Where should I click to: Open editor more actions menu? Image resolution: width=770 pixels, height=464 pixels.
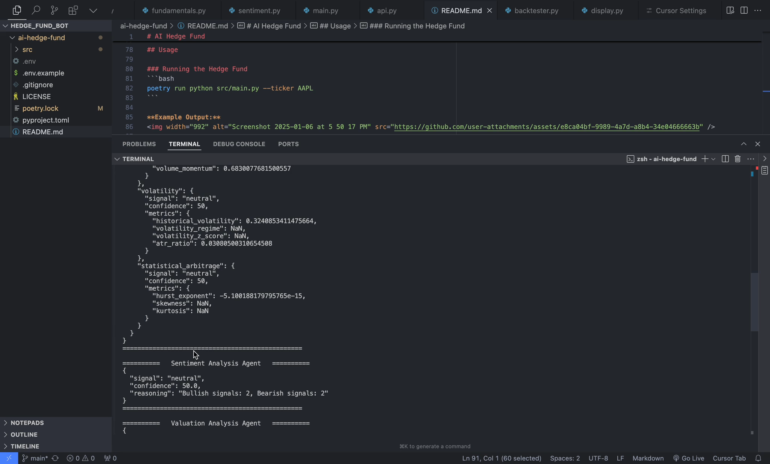pos(758,11)
